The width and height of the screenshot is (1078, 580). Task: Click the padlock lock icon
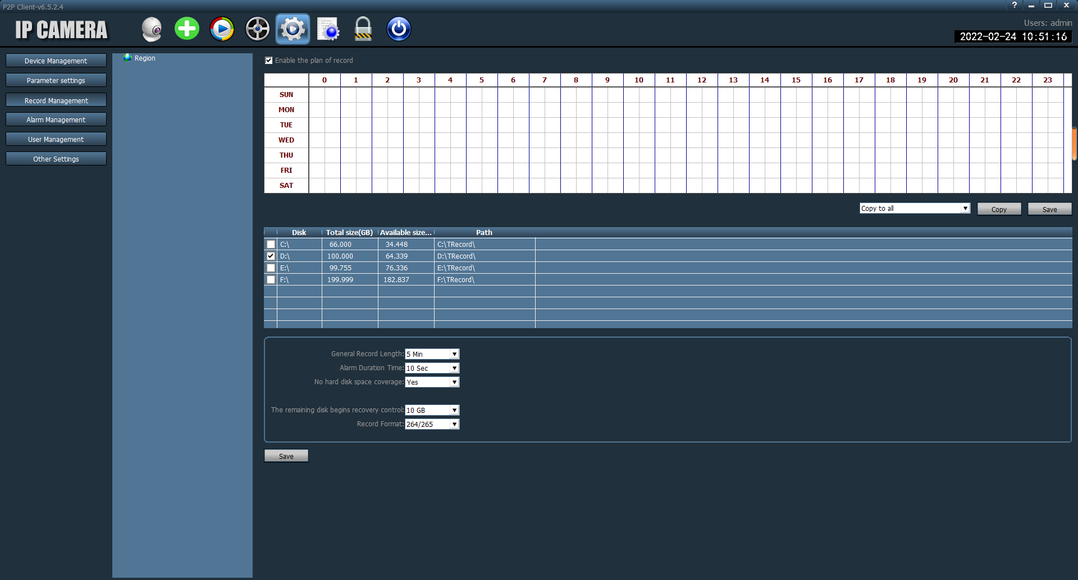[x=363, y=29]
